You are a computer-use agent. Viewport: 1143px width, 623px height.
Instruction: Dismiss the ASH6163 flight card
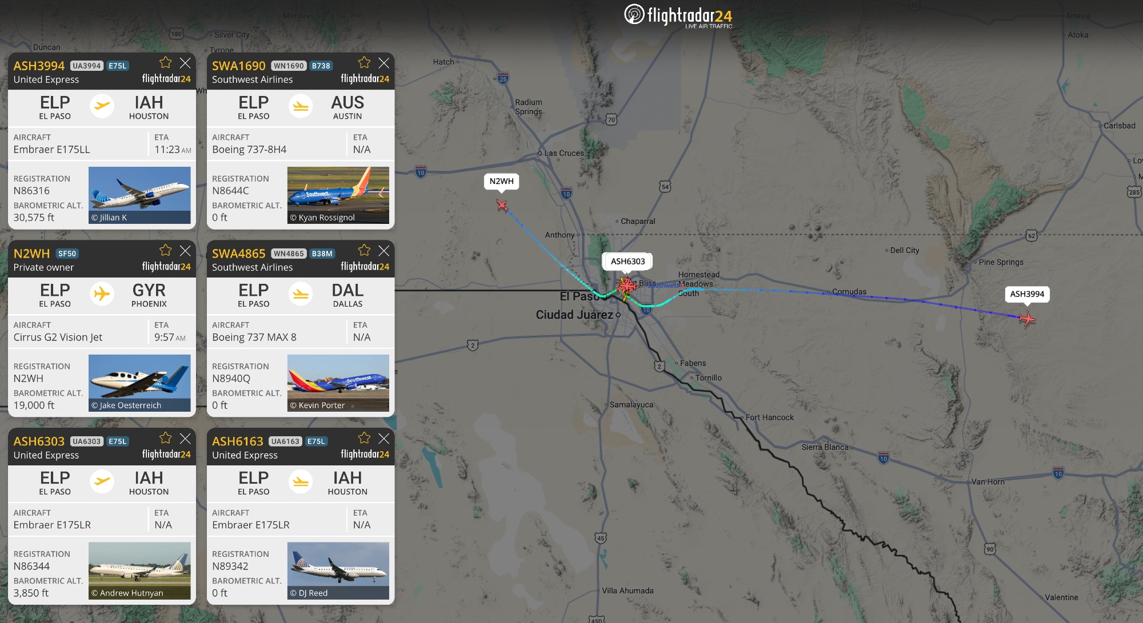(x=384, y=439)
